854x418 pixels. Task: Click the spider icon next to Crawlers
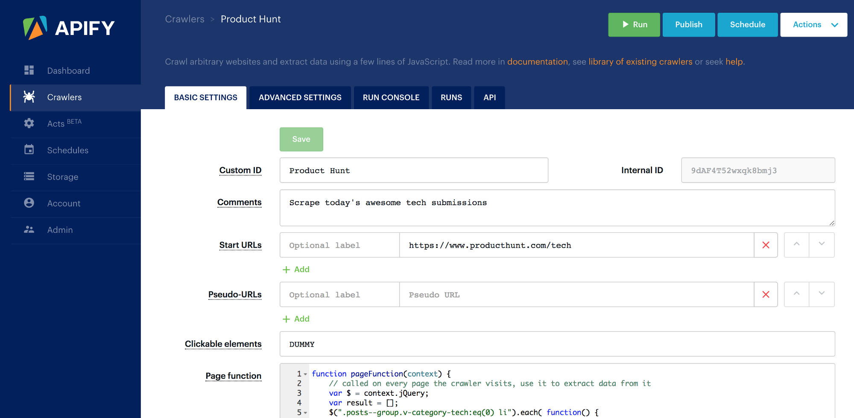click(29, 97)
